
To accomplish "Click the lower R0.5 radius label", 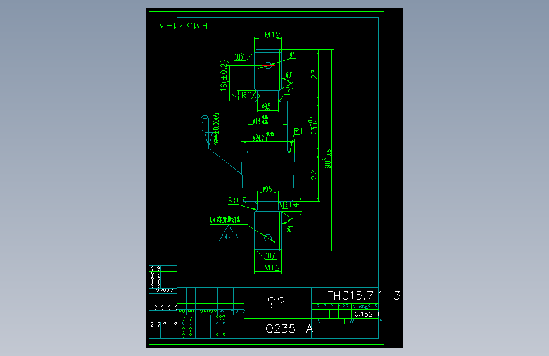I will coord(237,200).
